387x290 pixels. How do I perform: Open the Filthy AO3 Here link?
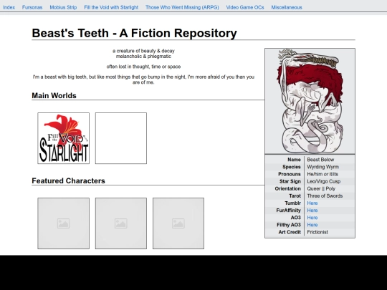coord(312,225)
